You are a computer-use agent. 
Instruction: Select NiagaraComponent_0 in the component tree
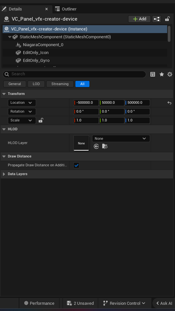(43, 45)
